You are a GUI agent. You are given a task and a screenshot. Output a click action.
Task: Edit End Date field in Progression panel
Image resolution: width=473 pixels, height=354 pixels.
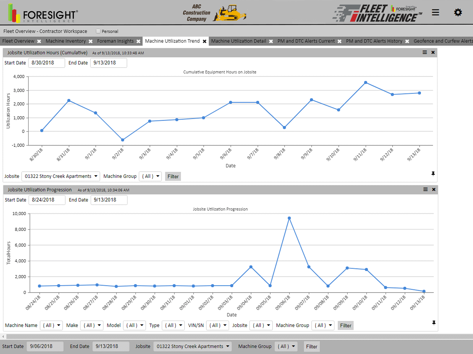(x=109, y=200)
